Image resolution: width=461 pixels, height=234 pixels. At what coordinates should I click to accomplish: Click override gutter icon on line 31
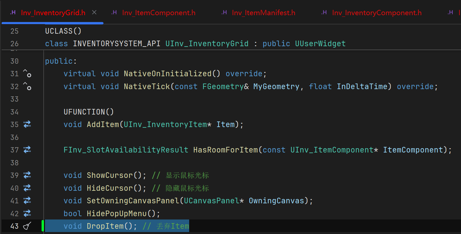click(x=27, y=73)
